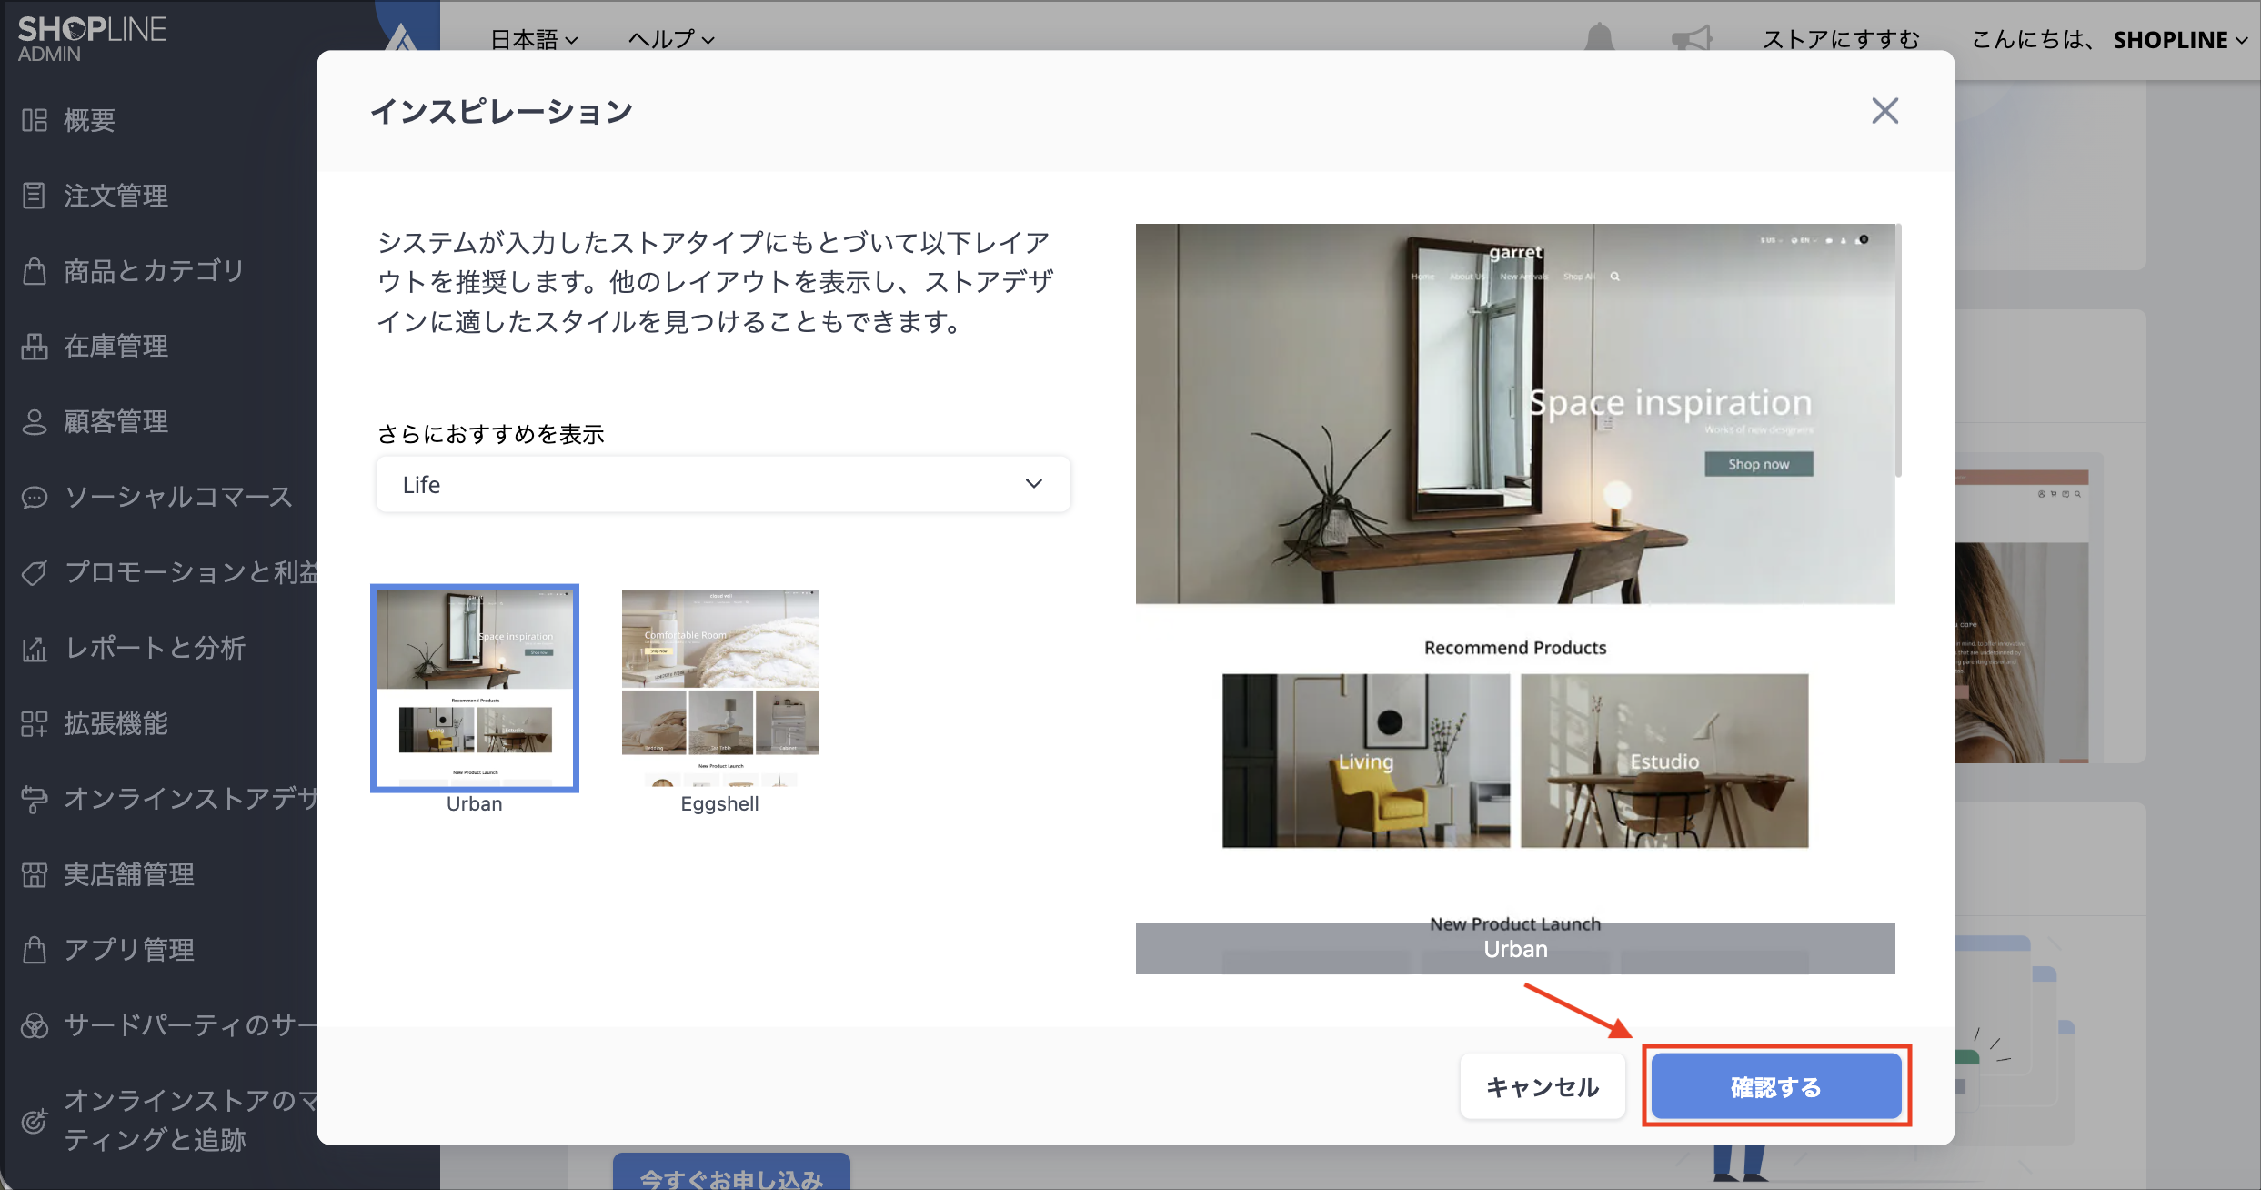Select the Urban layout thumbnail

475,688
